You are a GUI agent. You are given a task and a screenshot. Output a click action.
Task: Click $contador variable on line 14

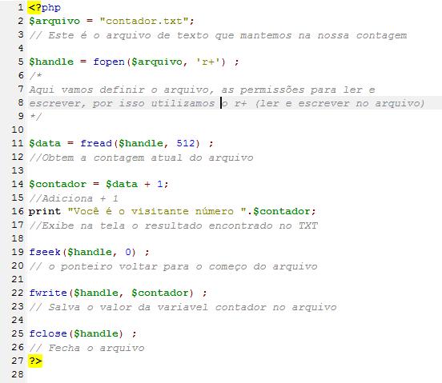point(58,184)
